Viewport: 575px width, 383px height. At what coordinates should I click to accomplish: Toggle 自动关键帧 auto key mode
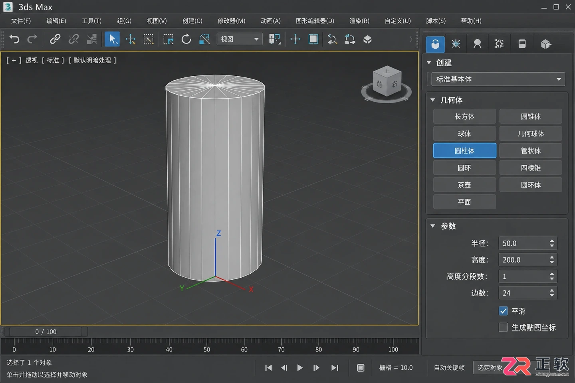click(449, 368)
